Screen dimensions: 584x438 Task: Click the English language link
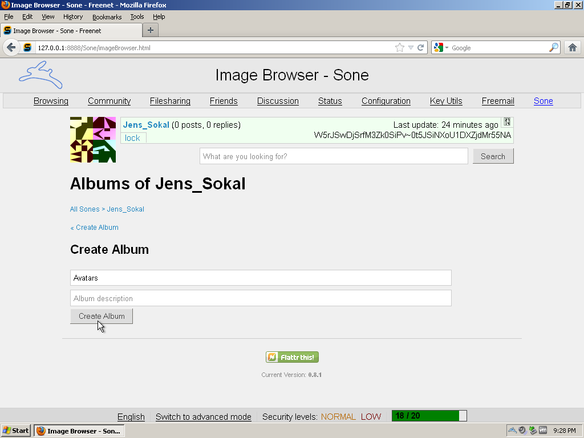coord(131,417)
